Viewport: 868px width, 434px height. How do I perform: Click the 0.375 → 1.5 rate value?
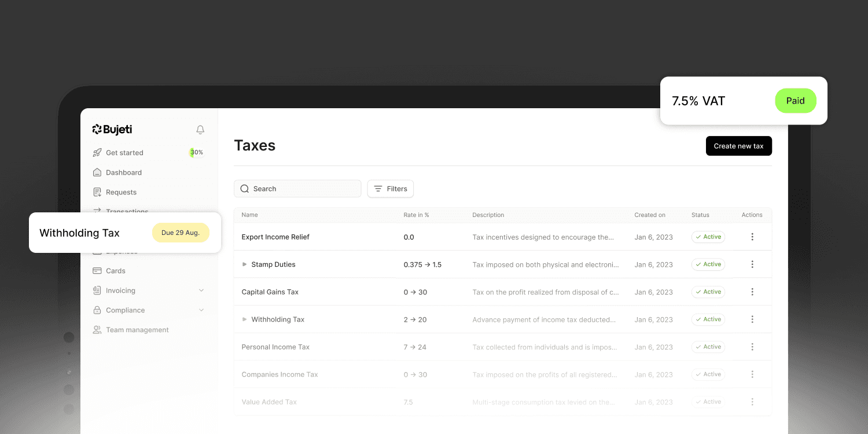422,264
